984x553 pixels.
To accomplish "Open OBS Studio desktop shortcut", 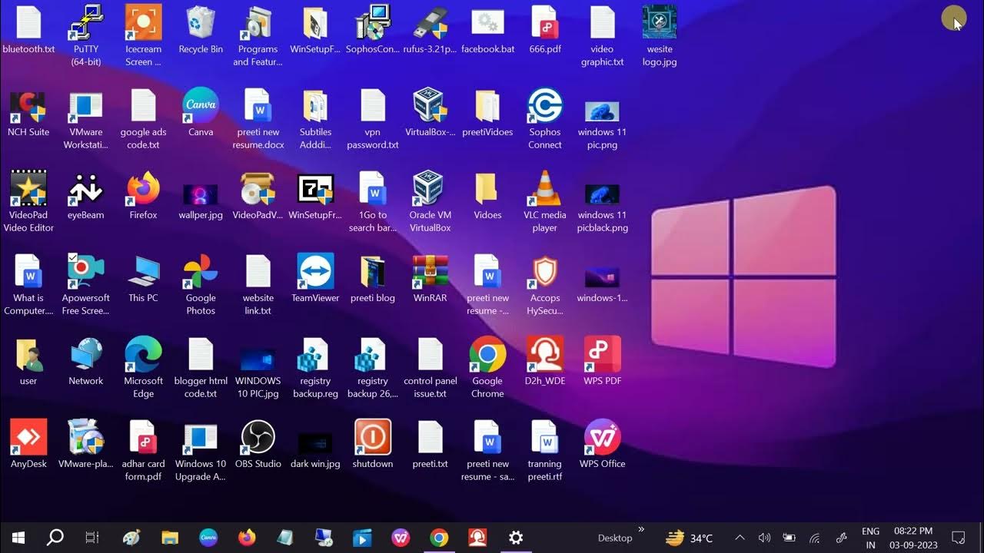I will (x=258, y=438).
